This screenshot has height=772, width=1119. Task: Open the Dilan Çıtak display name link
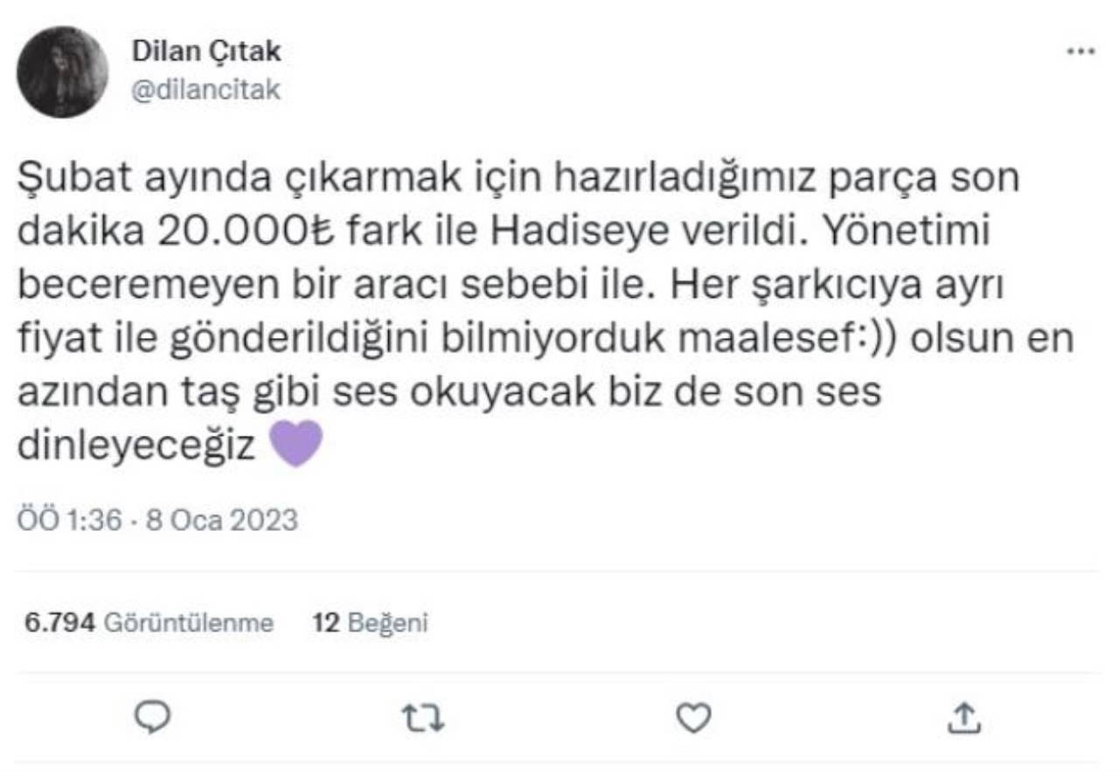pyautogui.click(x=206, y=52)
